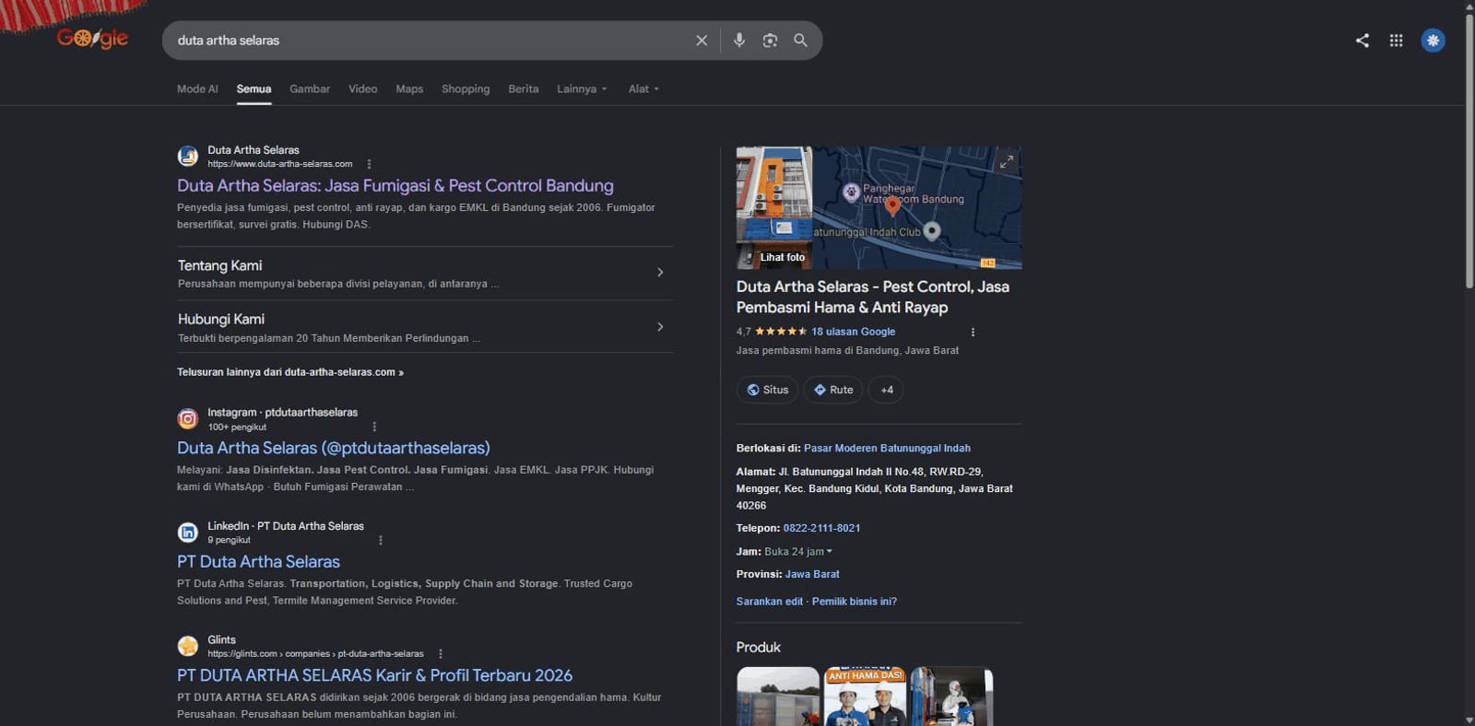The image size is (1475, 726).
Task: Switch to the Gambar tab
Action: (x=310, y=89)
